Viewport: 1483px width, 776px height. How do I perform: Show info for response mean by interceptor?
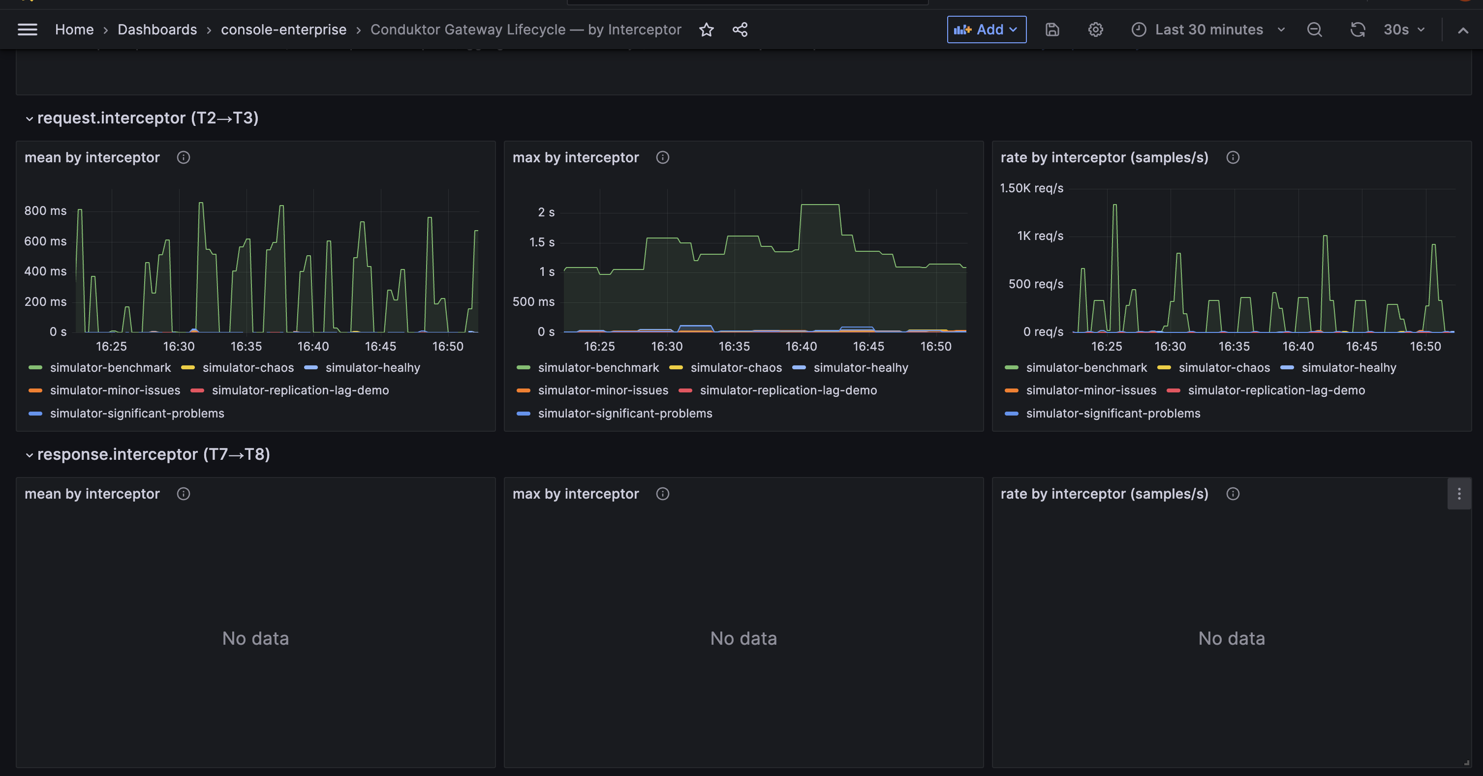coord(184,494)
